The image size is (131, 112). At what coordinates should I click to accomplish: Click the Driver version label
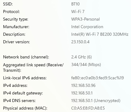(x=16, y=42)
